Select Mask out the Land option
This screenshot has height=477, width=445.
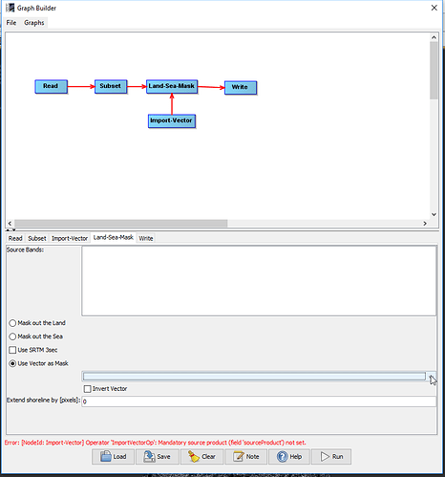pos(12,323)
